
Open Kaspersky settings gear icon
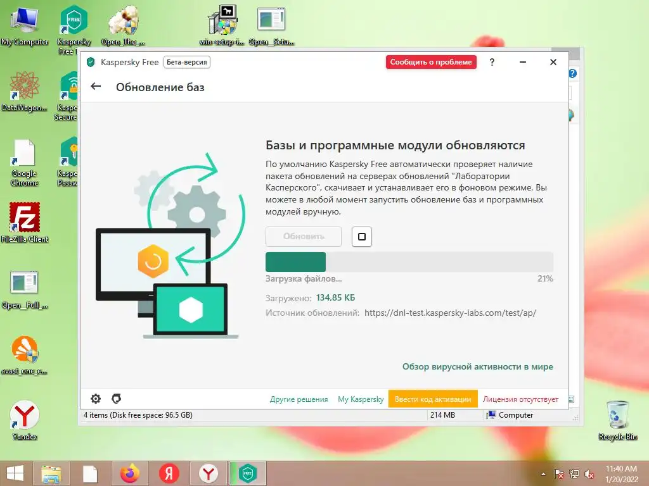pyautogui.click(x=96, y=399)
